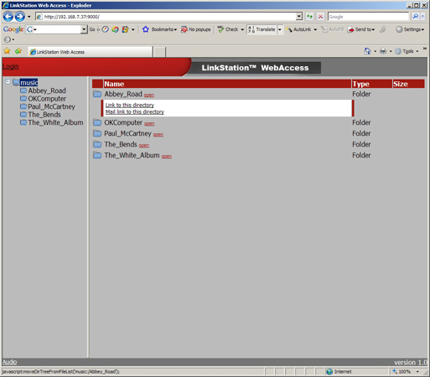Click Mail link to this directory
Image resolution: width=430 pixels, height=377 pixels.
[x=135, y=111]
